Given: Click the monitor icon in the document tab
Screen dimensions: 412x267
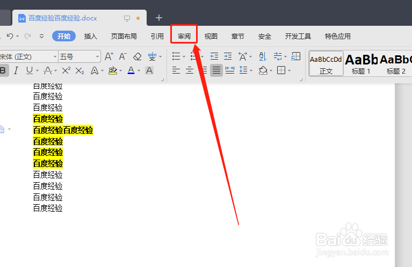Looking at the screenshot, I should 127,18.
